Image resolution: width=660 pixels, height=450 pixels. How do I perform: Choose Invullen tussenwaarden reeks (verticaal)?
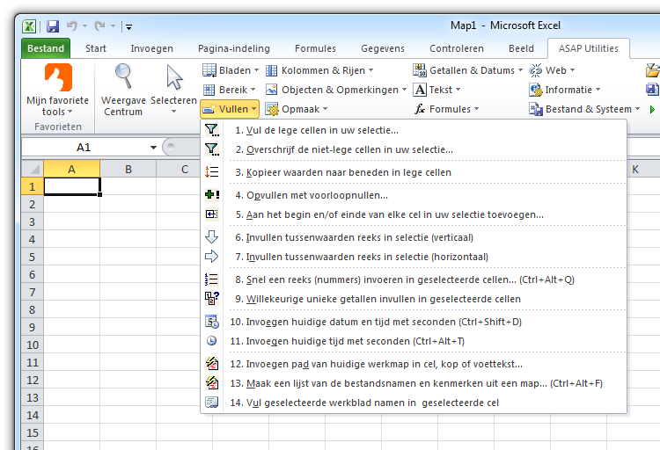(x=414, y=237)
